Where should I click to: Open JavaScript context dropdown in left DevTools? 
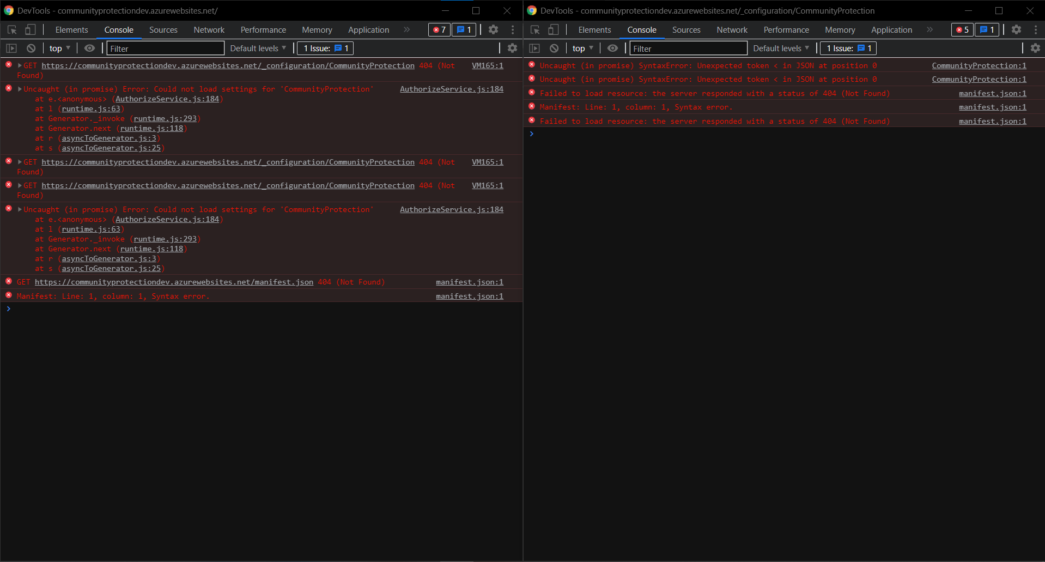[x=60, y=49]
